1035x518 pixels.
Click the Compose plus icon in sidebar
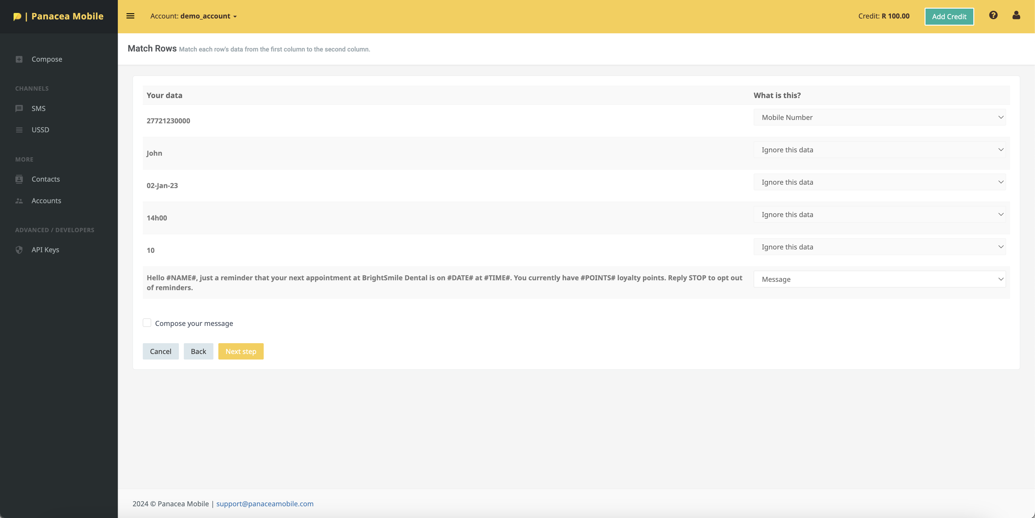(x=19, y=59)
